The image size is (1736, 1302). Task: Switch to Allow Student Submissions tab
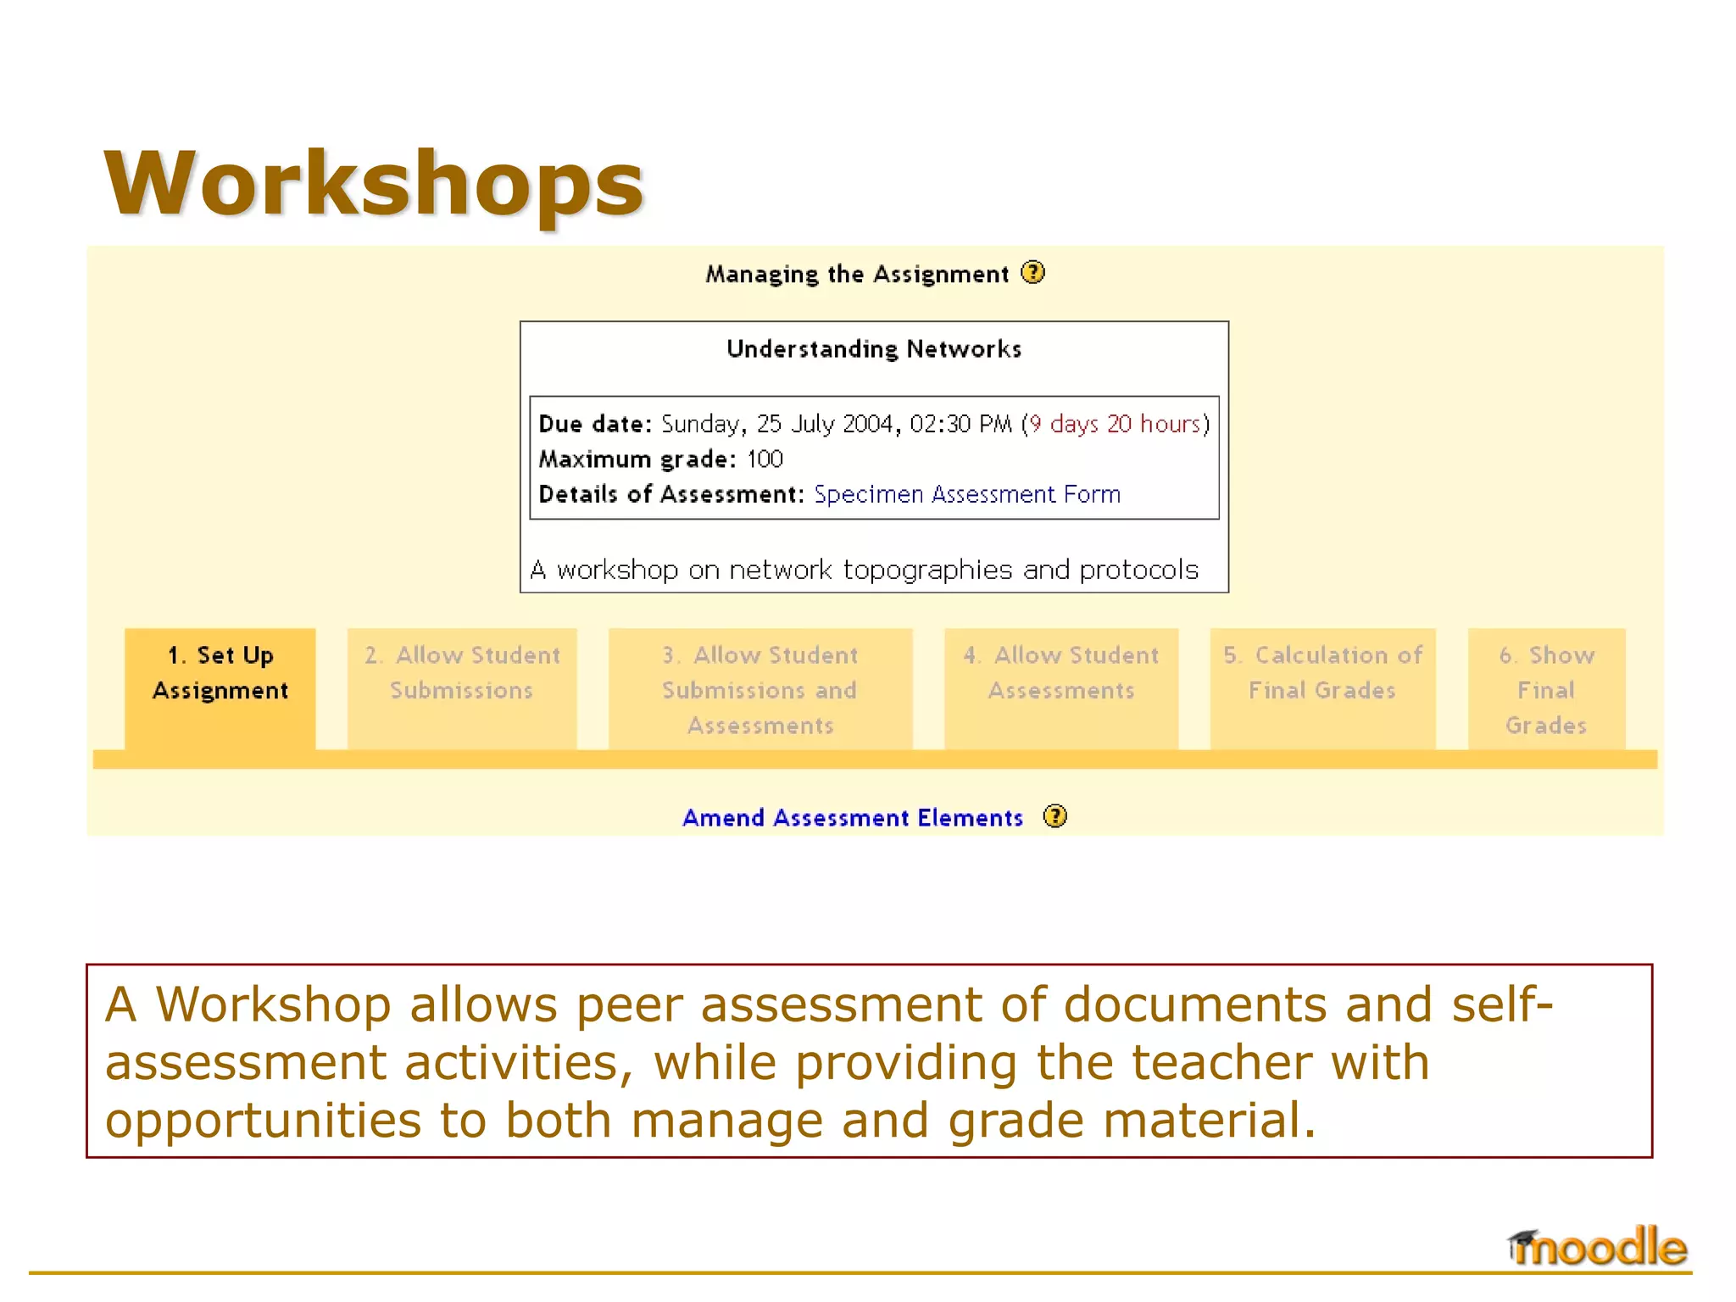click(x=462, y=689)
